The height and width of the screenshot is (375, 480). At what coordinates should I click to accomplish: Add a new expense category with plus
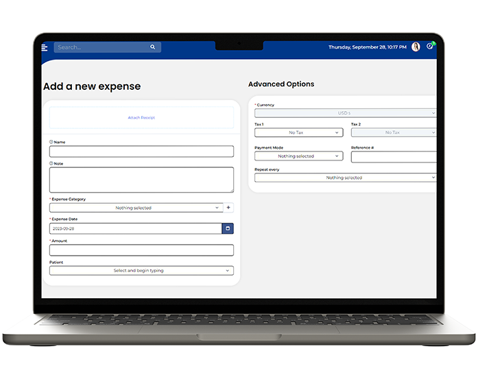coord(228,208)
